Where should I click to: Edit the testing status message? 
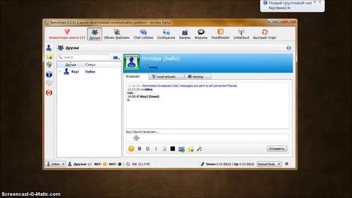point(153,67)
